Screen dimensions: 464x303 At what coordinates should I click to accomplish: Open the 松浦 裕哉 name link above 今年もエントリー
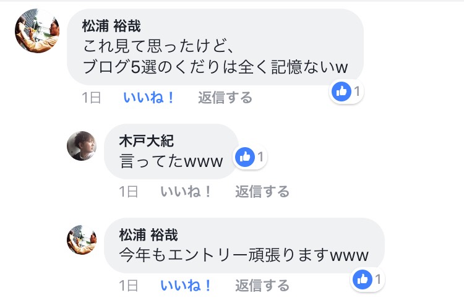[148, 235]
